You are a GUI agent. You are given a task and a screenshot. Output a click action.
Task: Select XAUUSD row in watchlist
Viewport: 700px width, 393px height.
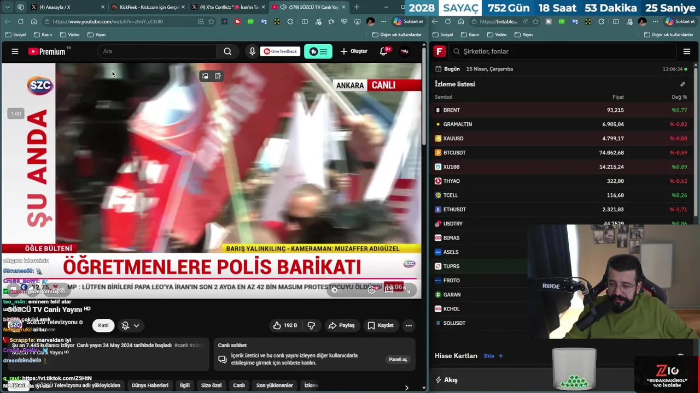[561, 139]
